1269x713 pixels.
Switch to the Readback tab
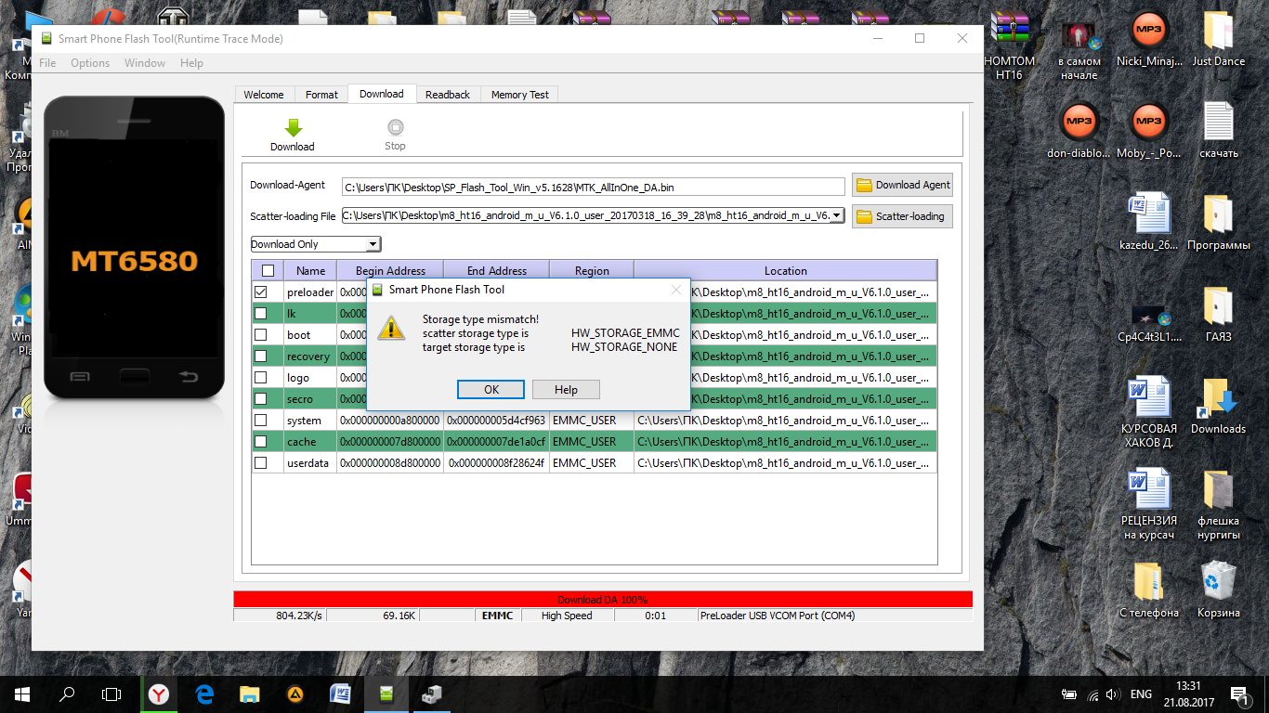click(448, 95)
